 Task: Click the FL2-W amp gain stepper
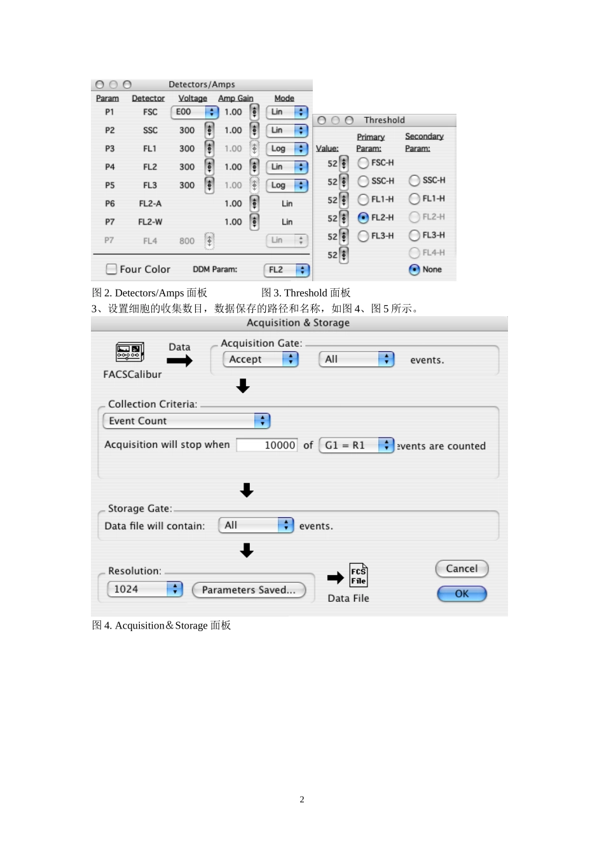click(x=254, y=222)
